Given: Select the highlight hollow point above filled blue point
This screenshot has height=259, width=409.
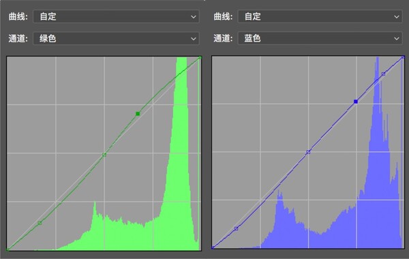Looking at the screenshot, I should pyautogui.click(x=383, y=74).
